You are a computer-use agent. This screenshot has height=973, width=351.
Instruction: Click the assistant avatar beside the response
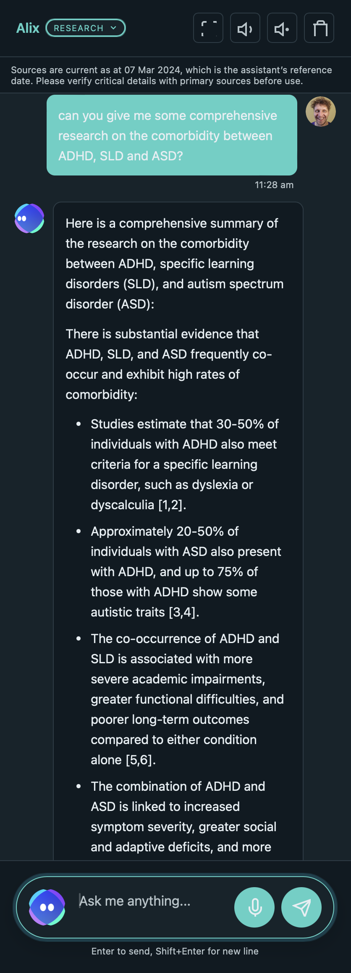coord(29,218)
